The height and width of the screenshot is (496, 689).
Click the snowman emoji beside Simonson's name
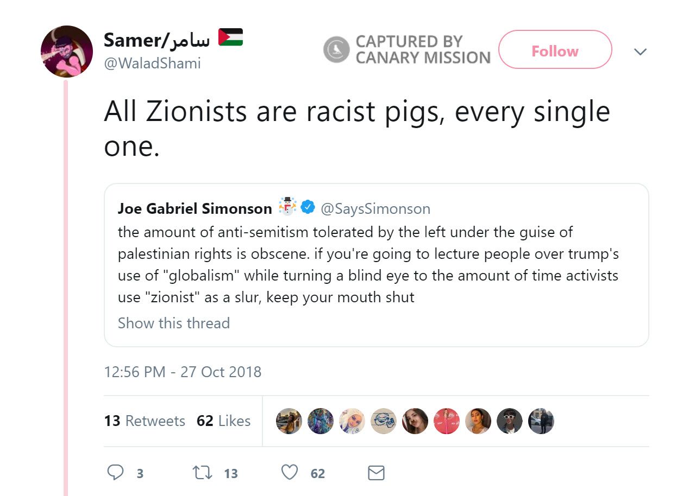pyautogui.click(x=286, y=207)
